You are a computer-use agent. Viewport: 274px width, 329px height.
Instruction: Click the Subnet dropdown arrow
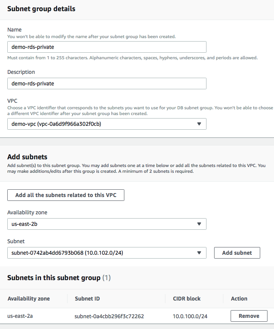click(x=199, y=253)
